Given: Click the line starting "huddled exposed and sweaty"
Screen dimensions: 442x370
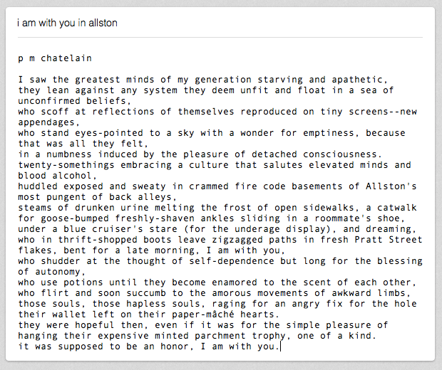Looking at the screenshot, I should 143,186.
